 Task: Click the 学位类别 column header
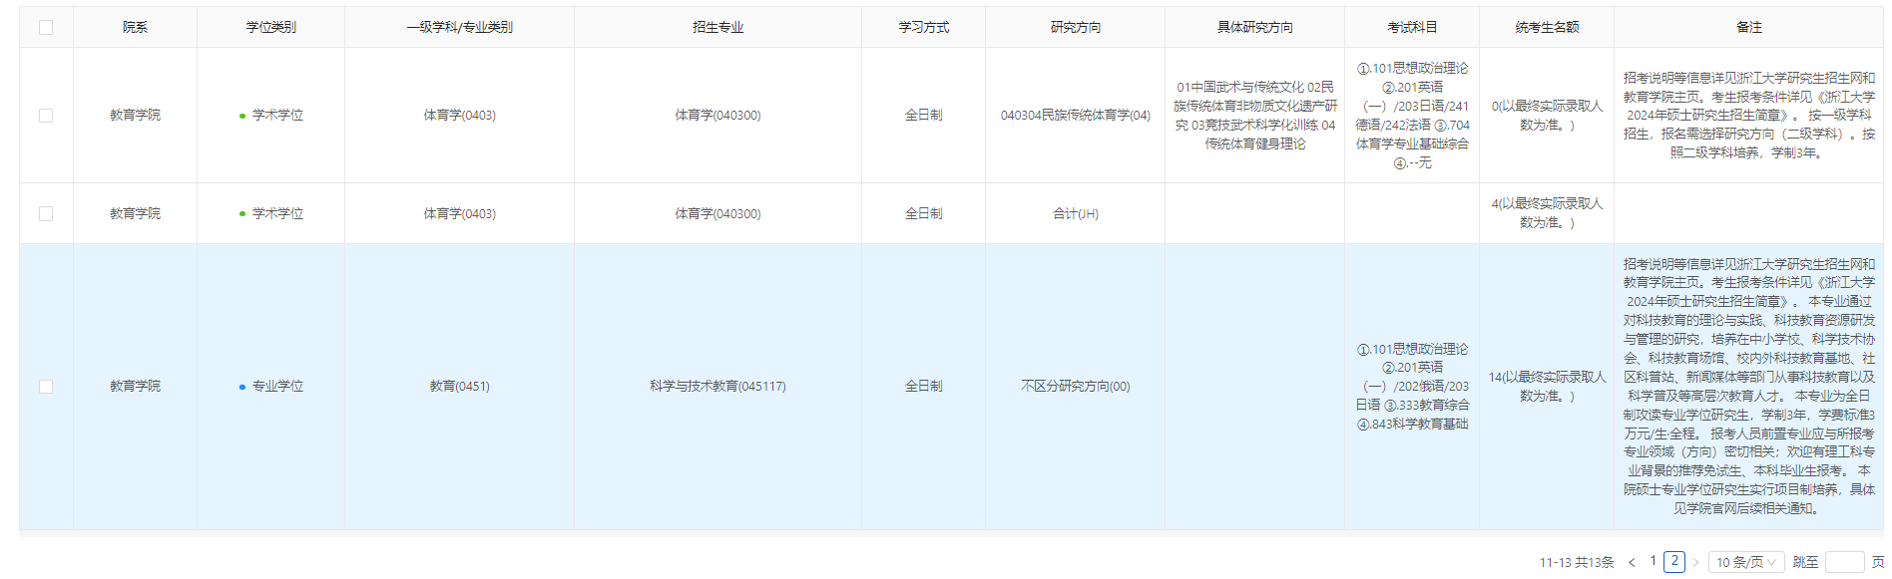click(271, 28)
